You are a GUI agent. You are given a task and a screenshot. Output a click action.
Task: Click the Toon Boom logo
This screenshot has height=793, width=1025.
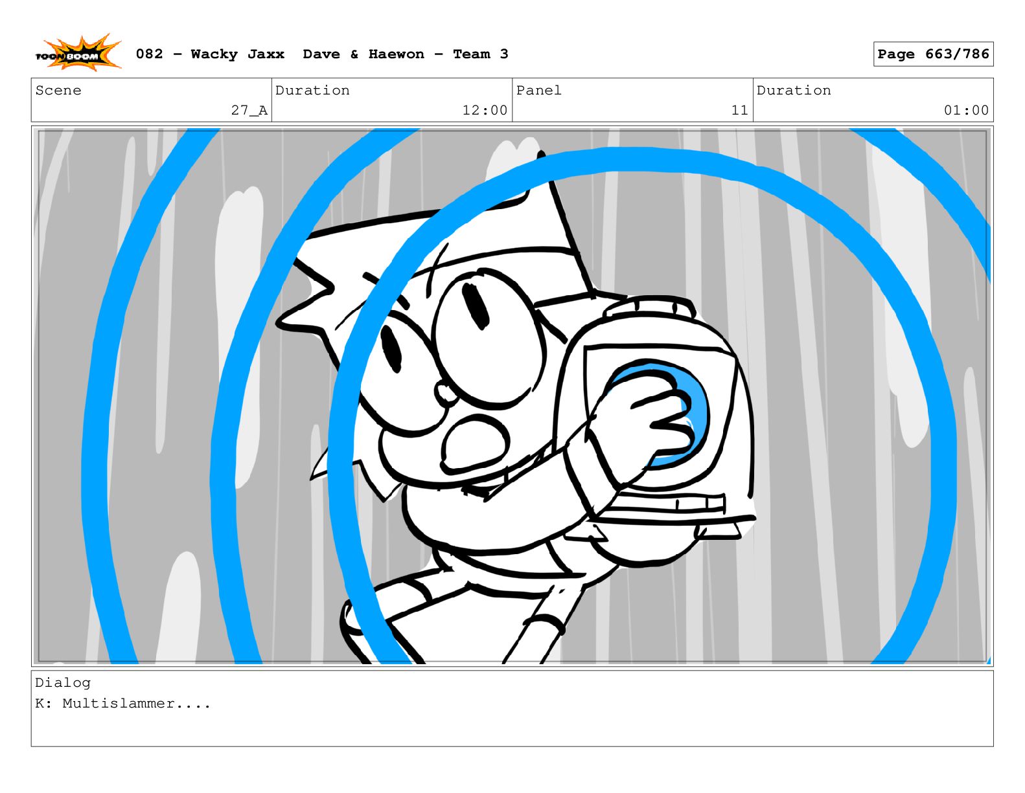click(x=78, y=53)
